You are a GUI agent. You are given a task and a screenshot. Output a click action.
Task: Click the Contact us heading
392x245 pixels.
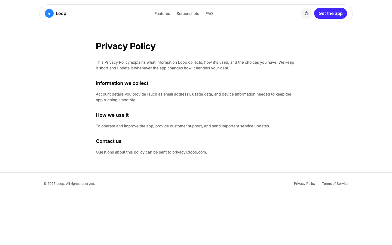tap(109, 141)
